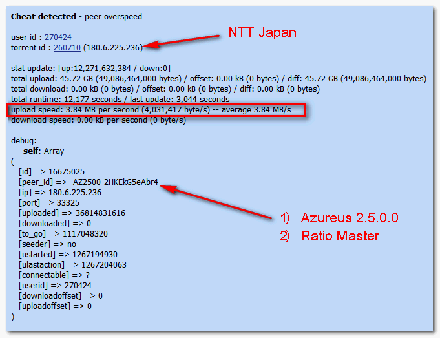Select the 'Cheat detected' heading text
This screenshot has height=338, width=440.
click(x=43, y=16)
